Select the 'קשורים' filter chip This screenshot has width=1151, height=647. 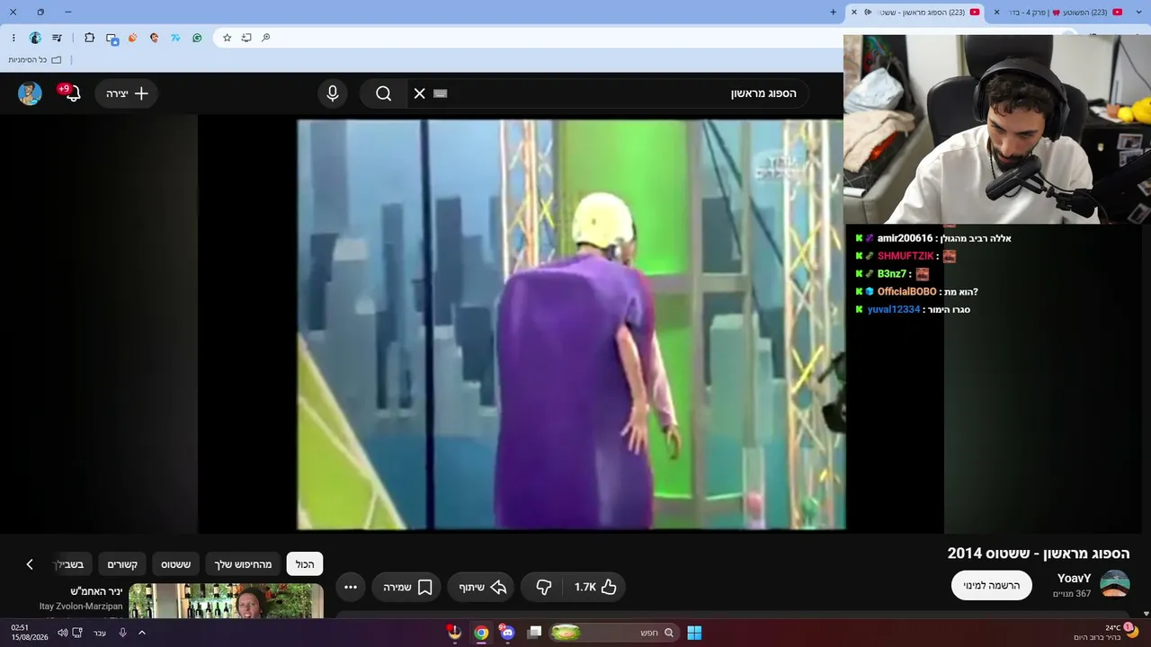[x=122, y=564]
